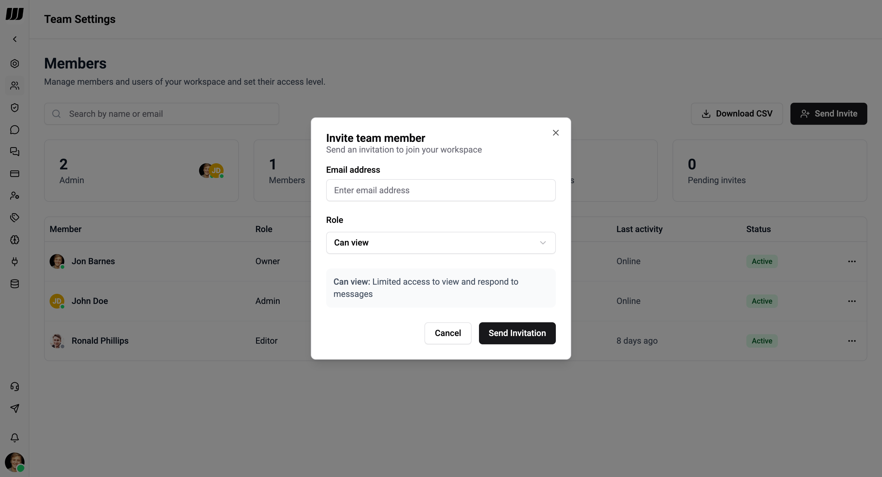This screenshot has height=477, width=882.
Task: Close the Invite team member dialog
Action: point(555,133)
